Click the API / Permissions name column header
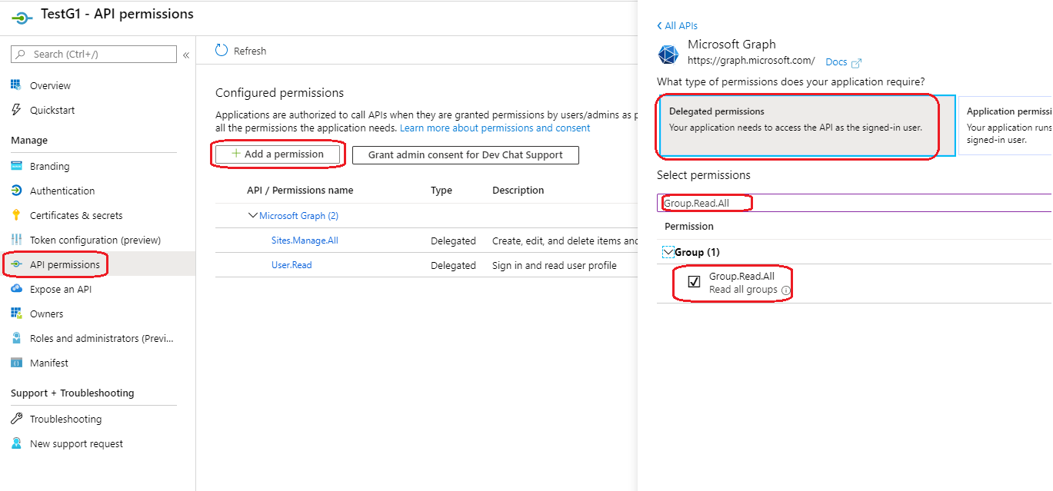Image resolution: width=1053 pixels, height=491 pixels. (x=300, y=191)
